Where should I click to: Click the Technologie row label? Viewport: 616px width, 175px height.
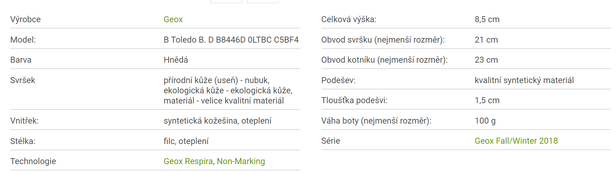33,161
